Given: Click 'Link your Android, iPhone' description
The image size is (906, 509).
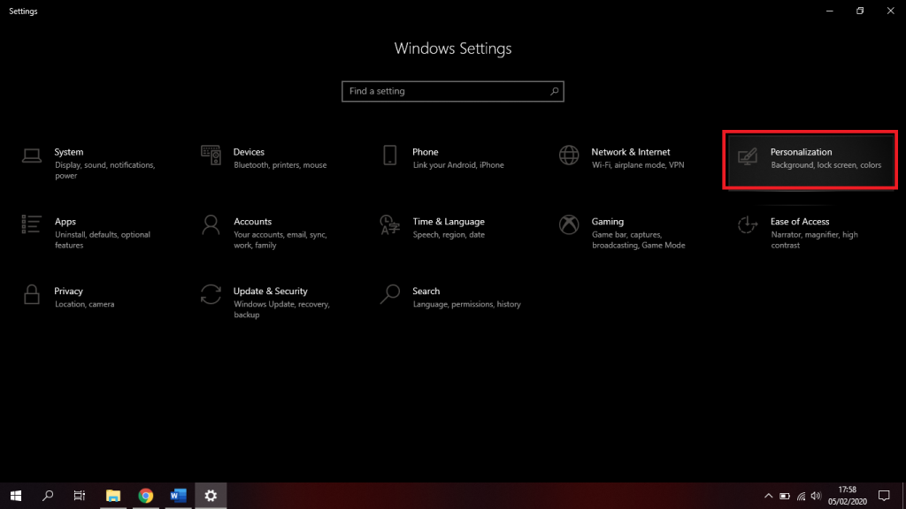Looking at the screenshot, I should coord(458,165).
